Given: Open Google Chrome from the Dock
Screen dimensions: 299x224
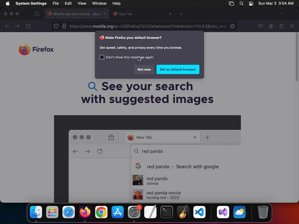Looking at the screenshot, I should [x=101, y=212].
